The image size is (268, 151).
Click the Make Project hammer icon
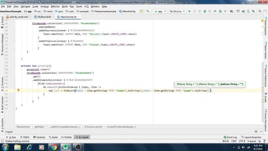point(148,11)
